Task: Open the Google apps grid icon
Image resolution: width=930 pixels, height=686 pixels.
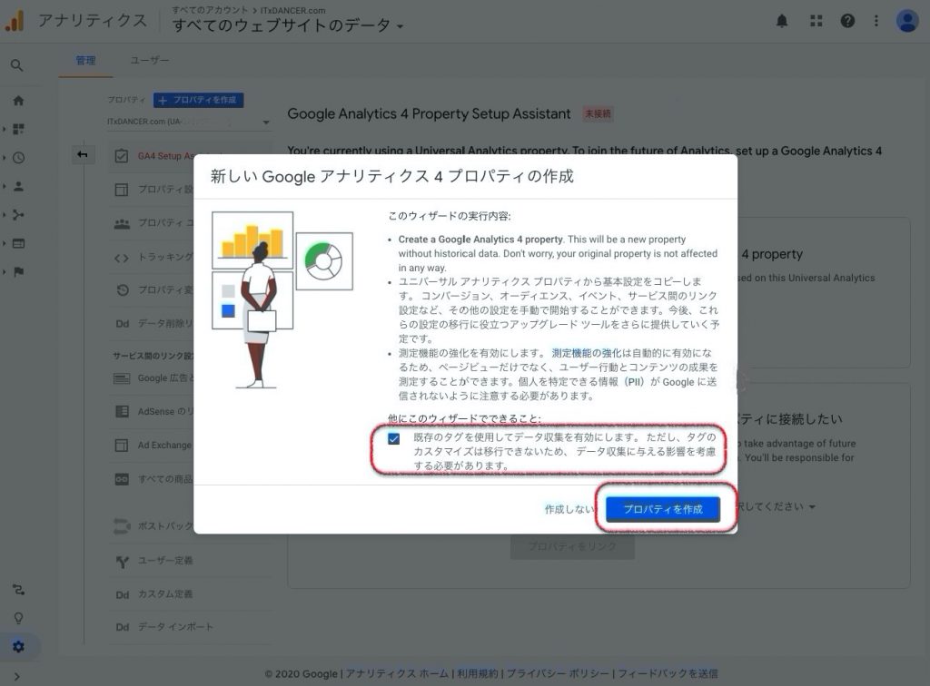Action: click(816, 21)
